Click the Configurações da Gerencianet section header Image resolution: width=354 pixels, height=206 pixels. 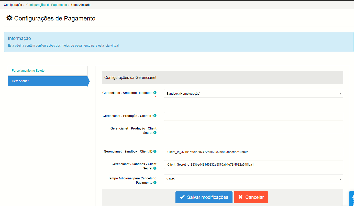pos(223,78)
